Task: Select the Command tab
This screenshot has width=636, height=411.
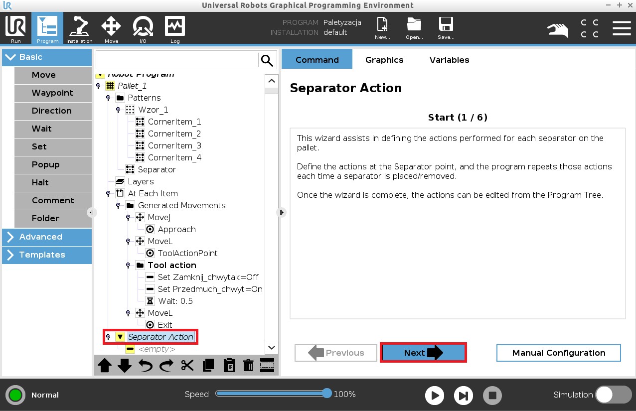Action: point(317,59)
